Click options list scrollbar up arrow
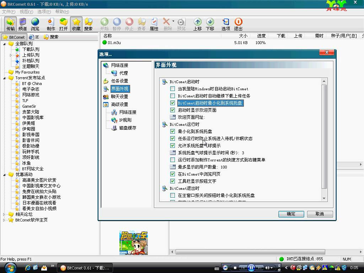Image resolution: width=364 pixels, height=273 pixels. [x=324, y=81]
